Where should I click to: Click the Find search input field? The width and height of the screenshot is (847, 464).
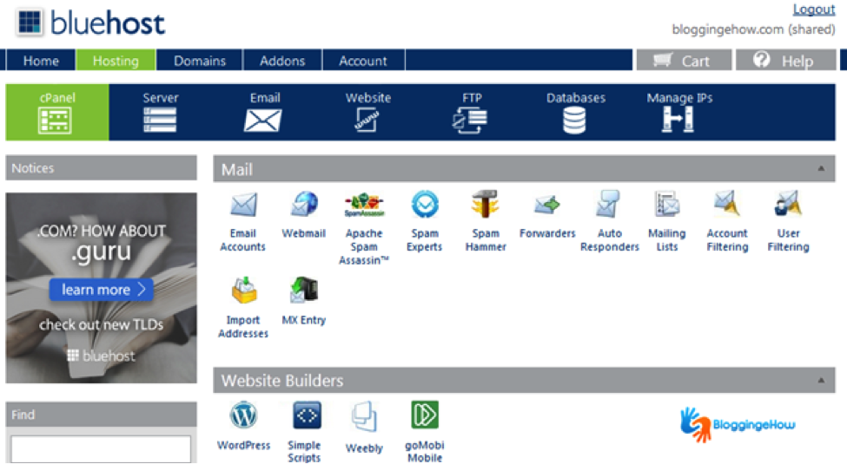coord(101,449)
